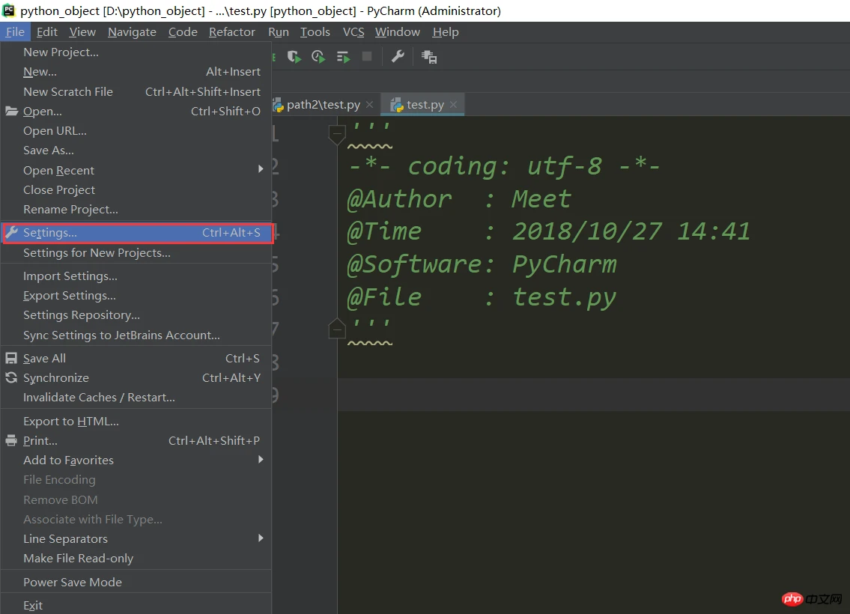Open the Code menu

(183, 32)
